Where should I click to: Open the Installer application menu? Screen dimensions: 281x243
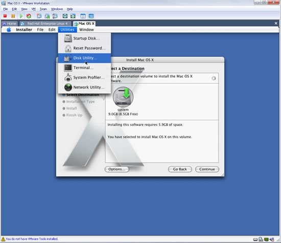tap(24, 30)
